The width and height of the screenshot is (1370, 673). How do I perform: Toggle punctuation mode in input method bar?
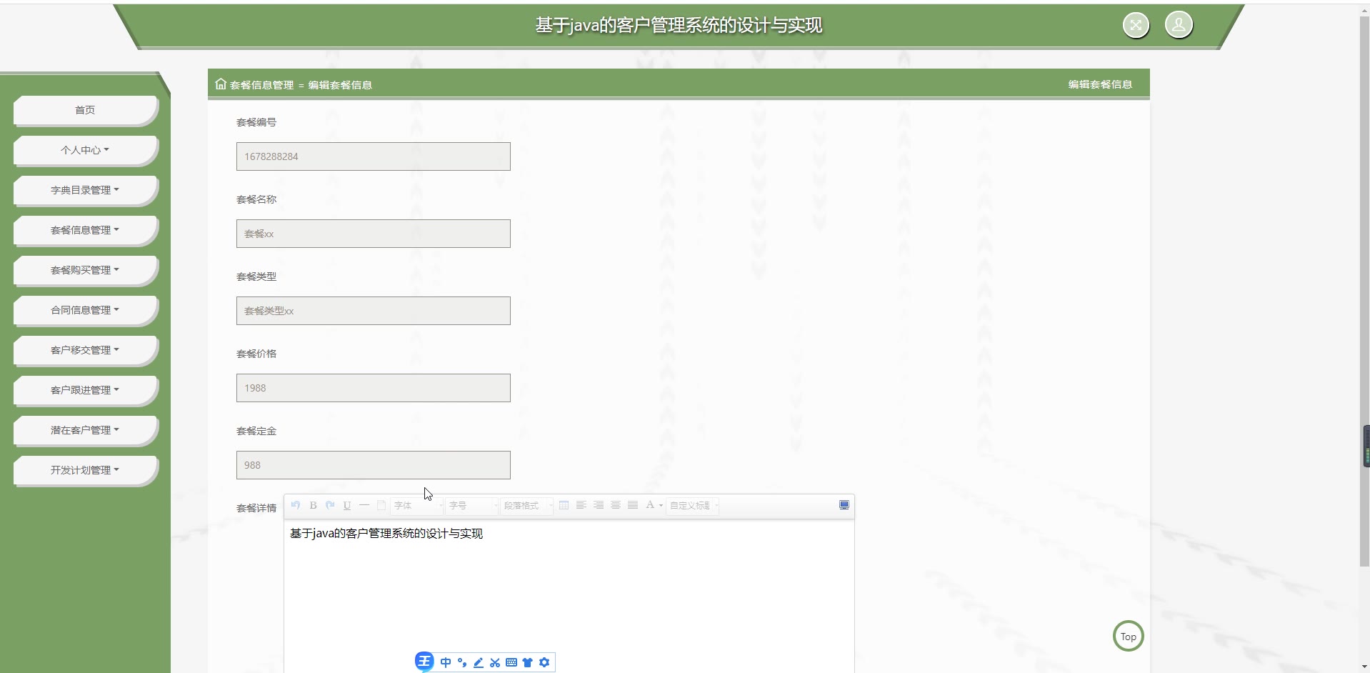(x=462, y=662)
